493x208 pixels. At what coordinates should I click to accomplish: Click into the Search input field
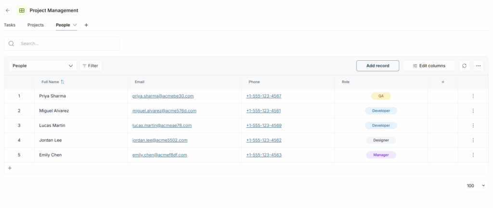[x=67, y=43]
